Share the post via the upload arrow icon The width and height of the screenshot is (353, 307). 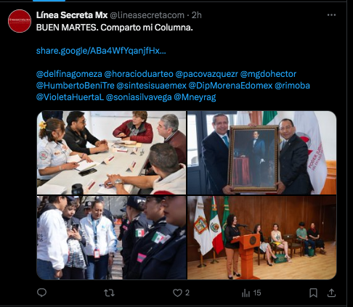point(331,293)
